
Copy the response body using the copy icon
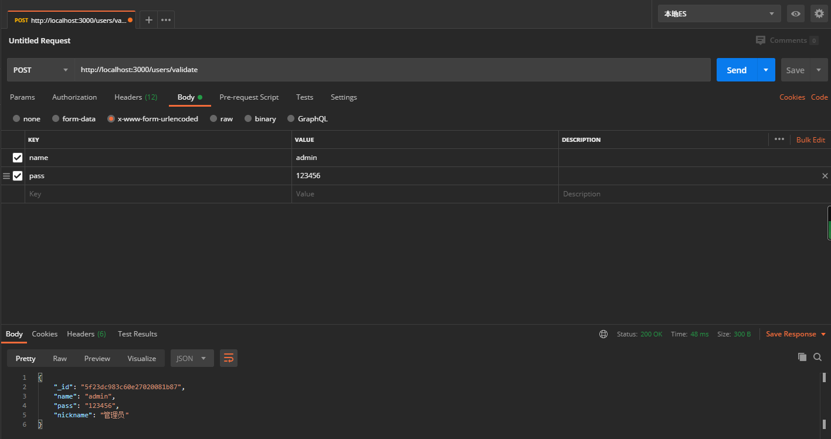(802, 357)
